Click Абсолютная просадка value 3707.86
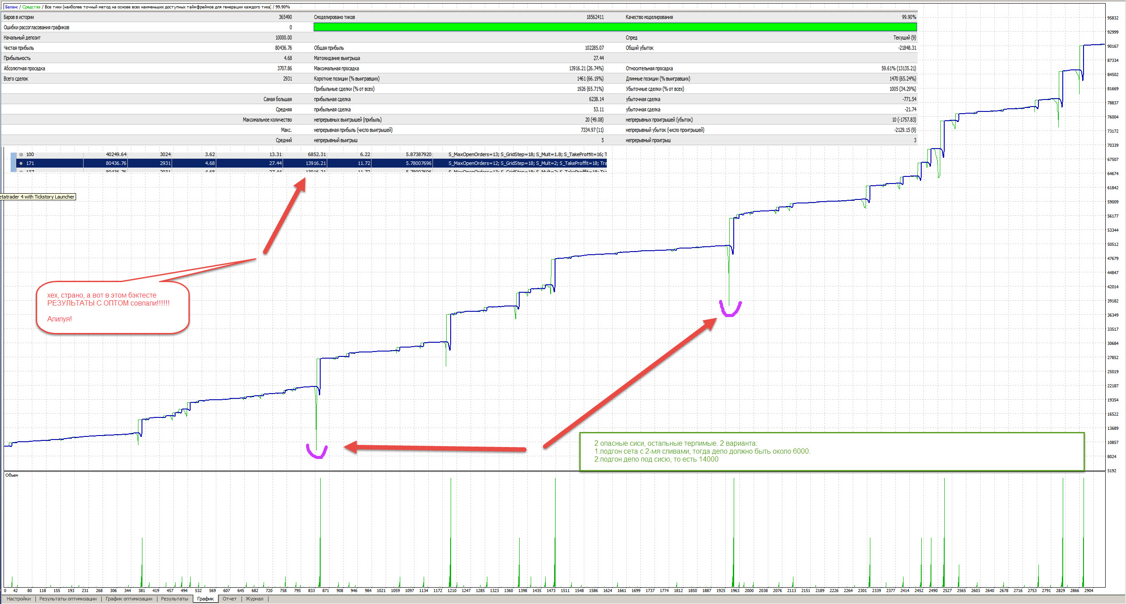Viewport: 1126px width, 604px height. point(284,68)
